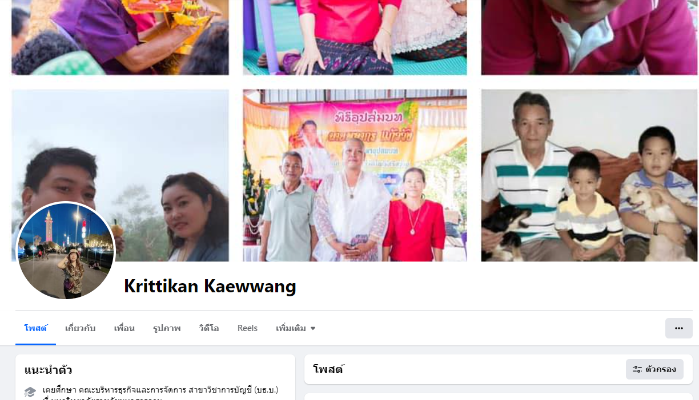Click the education details text in แนะนำตัว

[160, 394]
